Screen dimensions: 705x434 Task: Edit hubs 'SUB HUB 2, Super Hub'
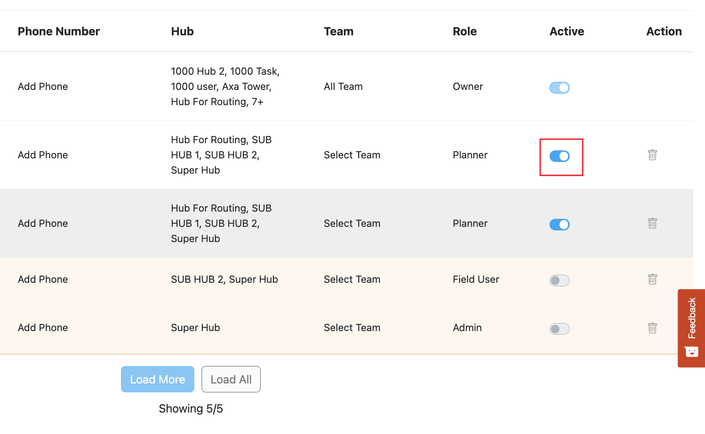(224, 280)
